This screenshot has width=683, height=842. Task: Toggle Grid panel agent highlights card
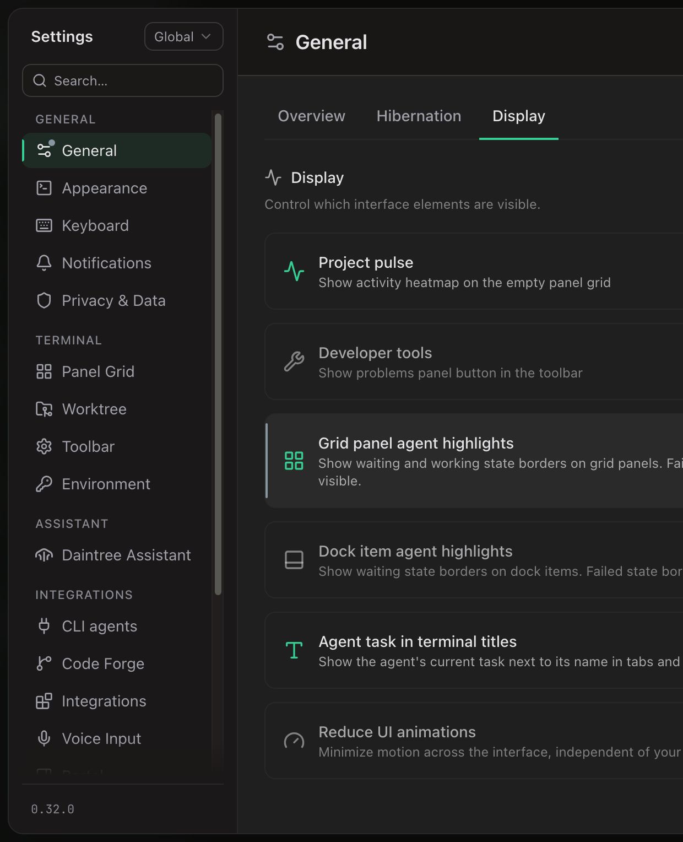(474, 461)
